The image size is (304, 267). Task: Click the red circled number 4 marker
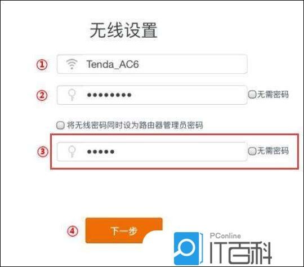pos(73,231)
